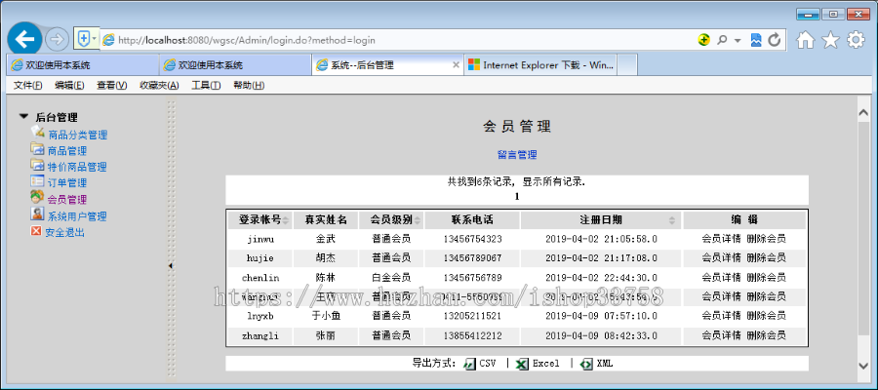Open the Tools gear icon
Screen dimensions: 878x390
[x=856, y=40]
